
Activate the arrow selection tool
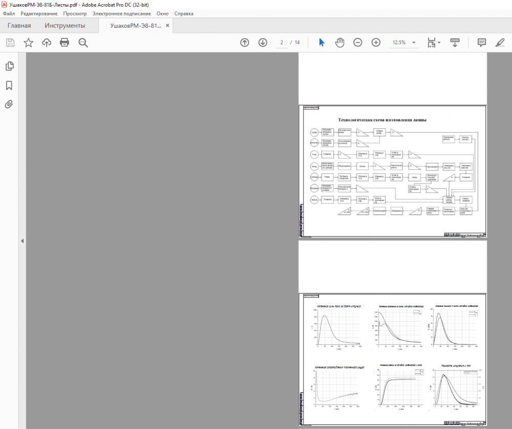(322, 42)
